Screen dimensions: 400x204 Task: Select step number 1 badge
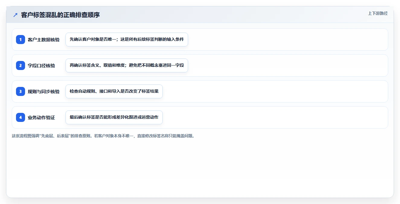click(x=21, y=40)
